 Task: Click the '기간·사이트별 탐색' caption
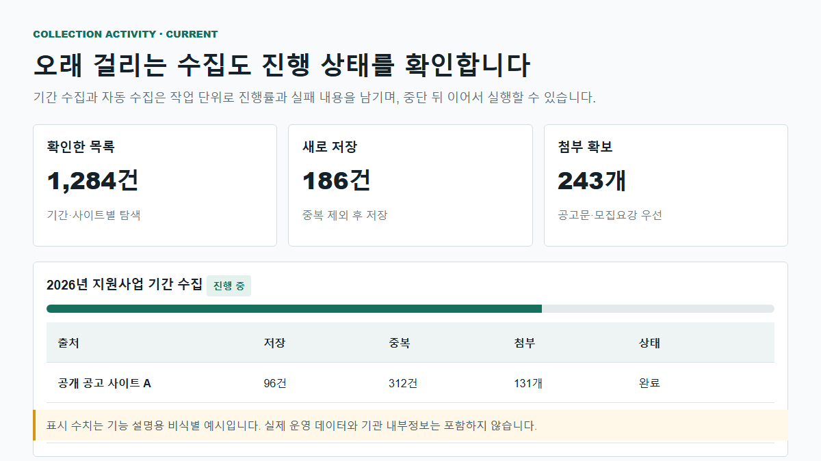click(94, 215)
